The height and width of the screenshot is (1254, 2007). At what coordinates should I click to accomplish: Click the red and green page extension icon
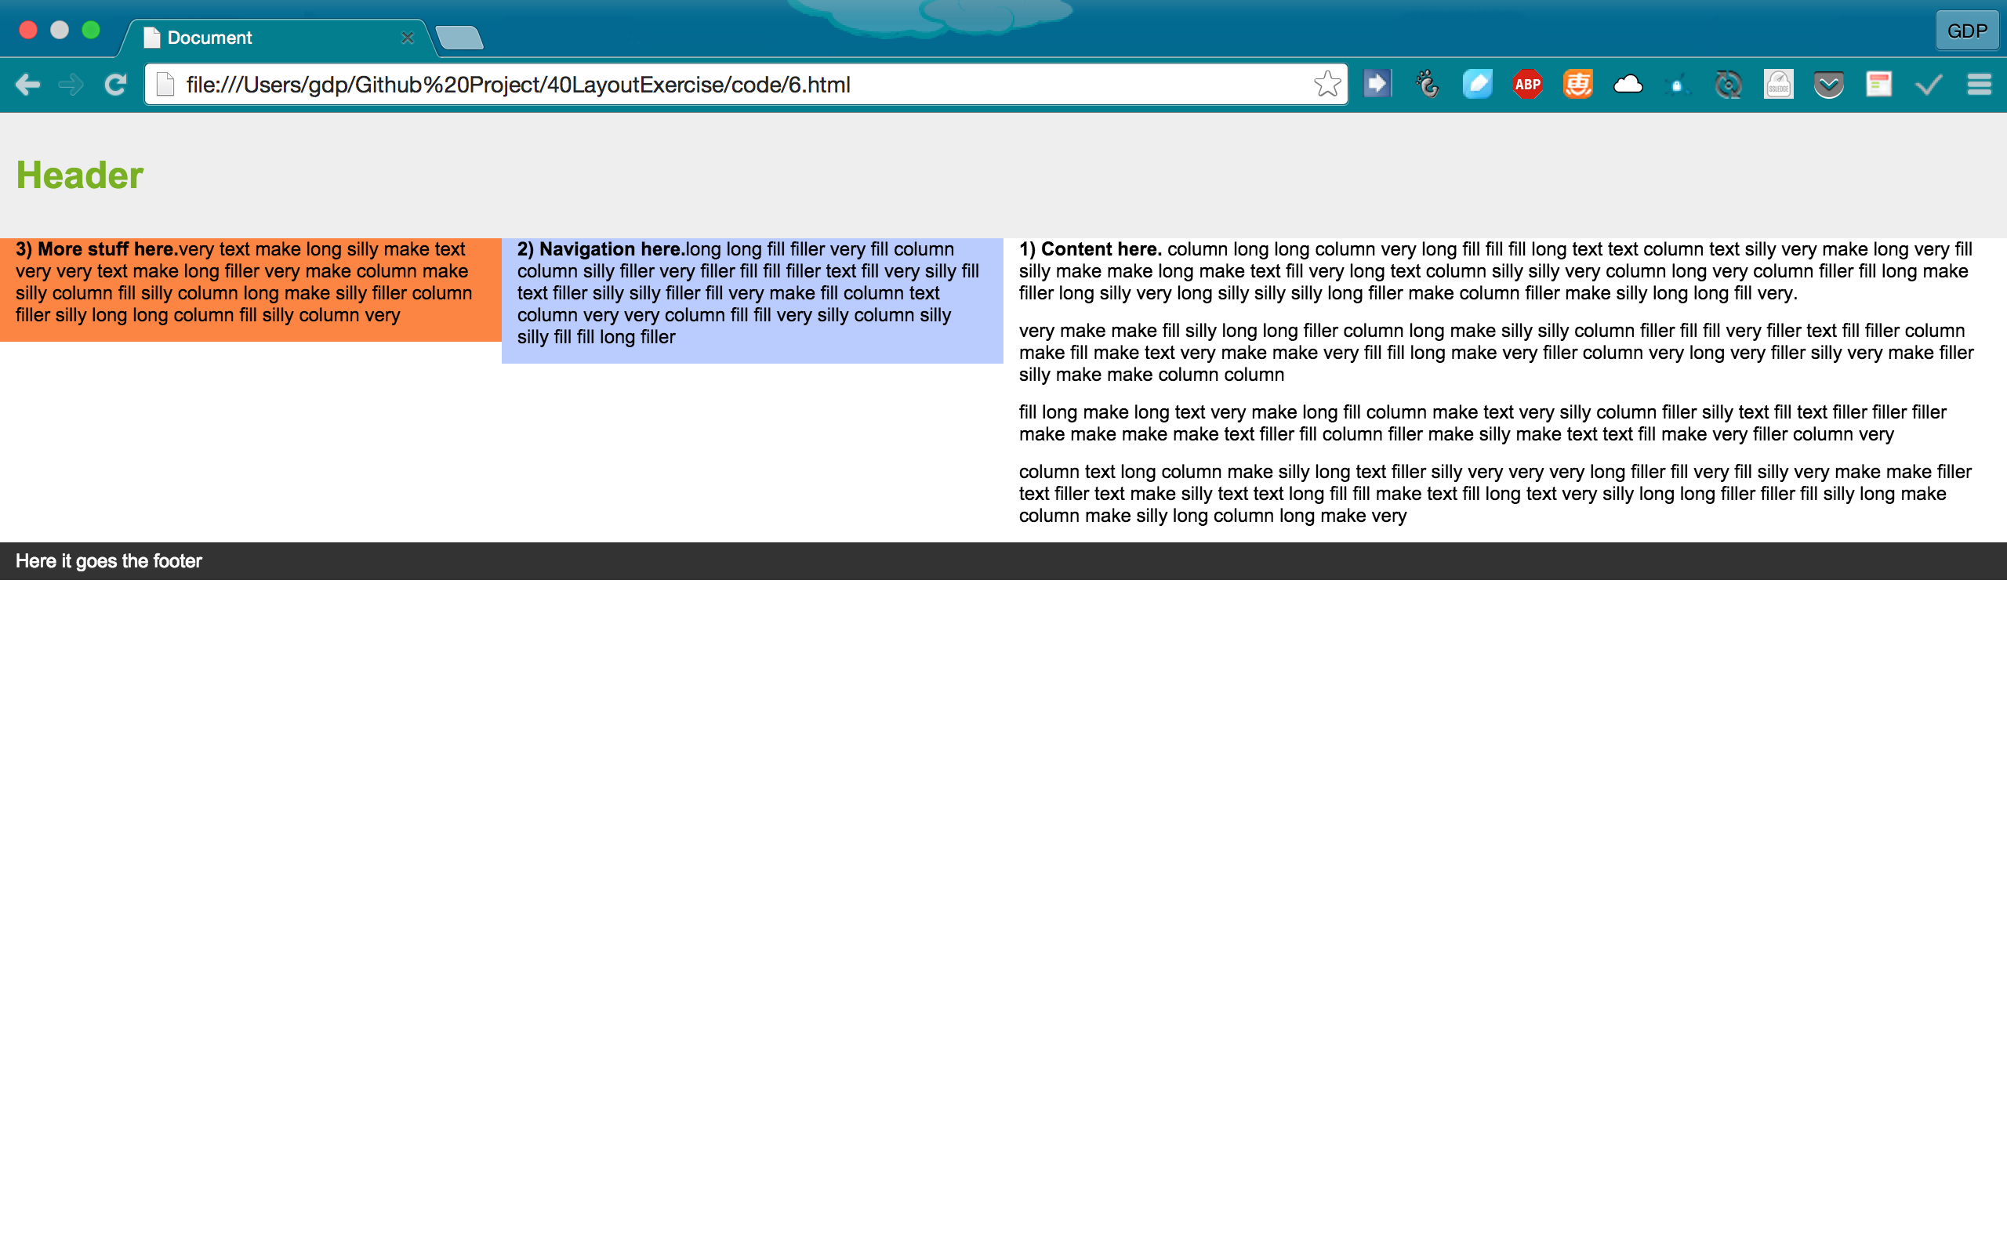[x=1878, y=85]
